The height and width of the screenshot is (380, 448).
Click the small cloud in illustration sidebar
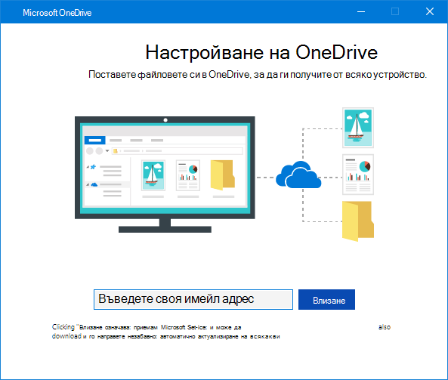click(x=94, y=184)
